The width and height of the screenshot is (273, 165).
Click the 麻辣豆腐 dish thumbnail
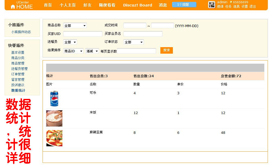point(54,138)
